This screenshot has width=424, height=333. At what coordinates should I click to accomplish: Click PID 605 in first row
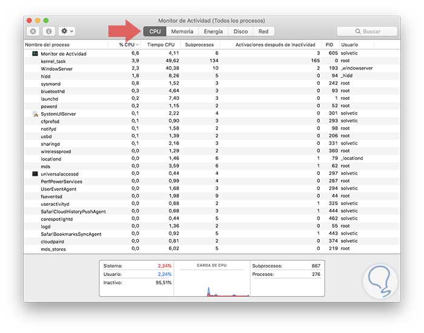tap(333, 53)
